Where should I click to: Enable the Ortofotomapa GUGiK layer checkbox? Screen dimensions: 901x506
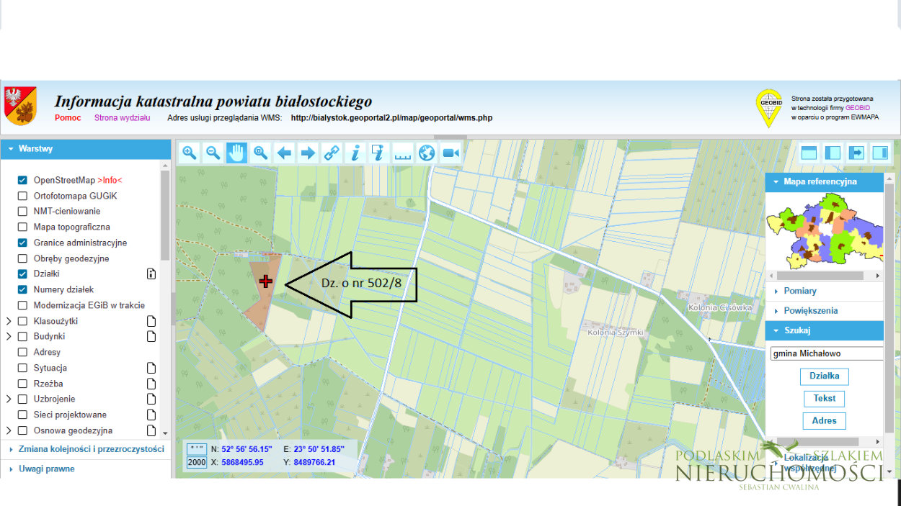22,196
